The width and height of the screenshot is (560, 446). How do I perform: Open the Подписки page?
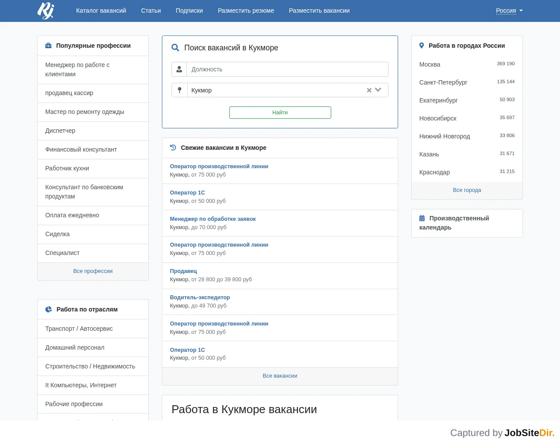pos(189,11)
